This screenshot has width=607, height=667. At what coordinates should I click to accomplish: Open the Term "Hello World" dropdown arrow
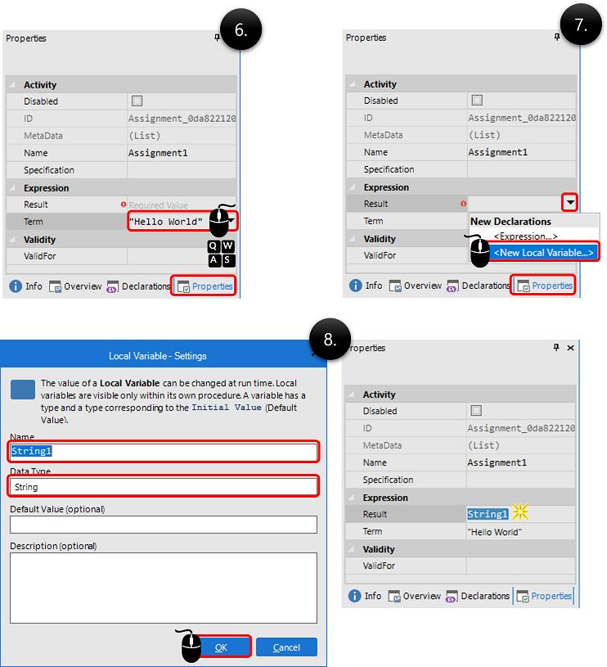[x=232, y=222]
